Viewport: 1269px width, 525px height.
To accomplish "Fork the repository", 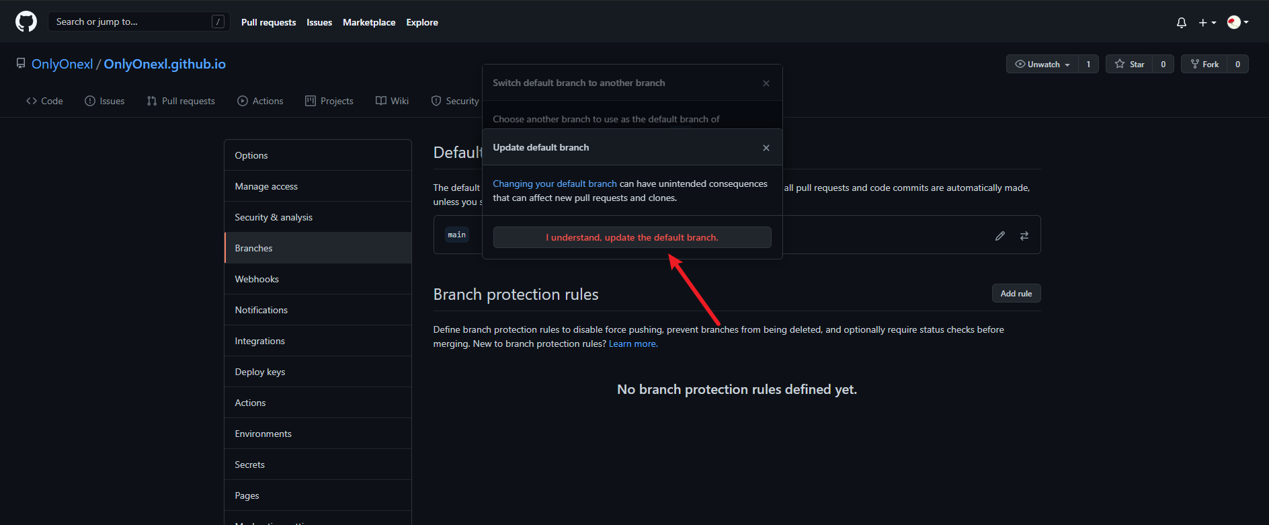I will click(x=1204, y=64).
